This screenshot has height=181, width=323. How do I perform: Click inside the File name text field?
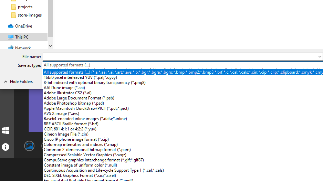click(179, 57)
